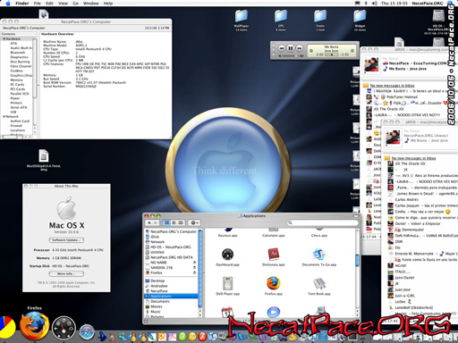The width and height of the screenshot is (458, 343).
Task: Click the menu bar clock showing Thu
Action: (394, 4)
